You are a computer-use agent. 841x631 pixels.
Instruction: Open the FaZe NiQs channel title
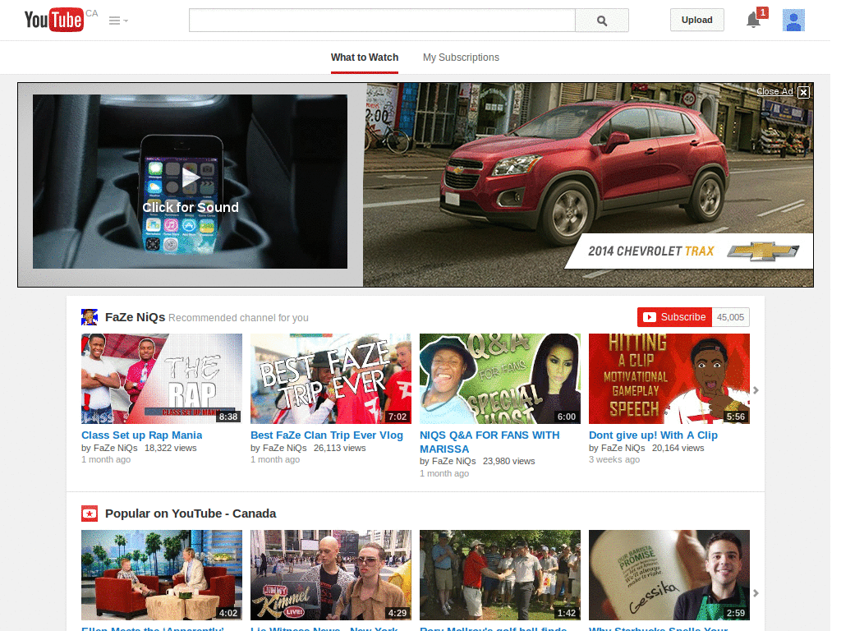[x=136, y=317]
